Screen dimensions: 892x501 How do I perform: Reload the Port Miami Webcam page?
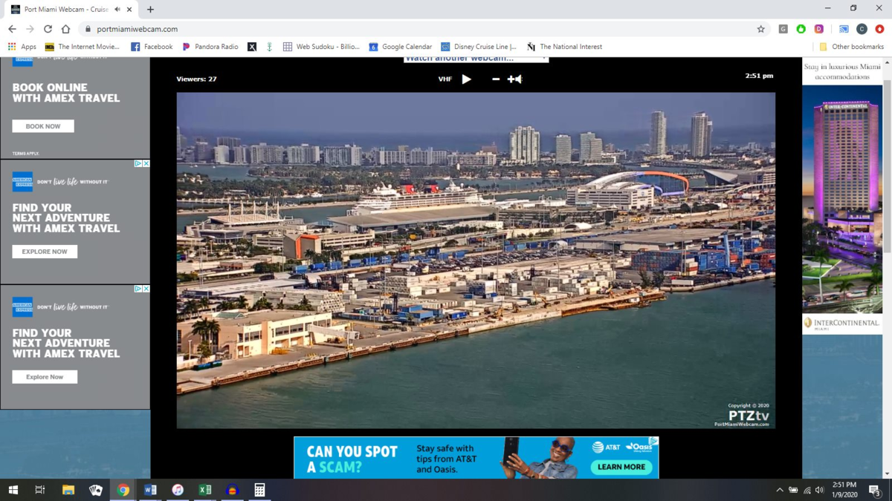click(x=48, y=29)
